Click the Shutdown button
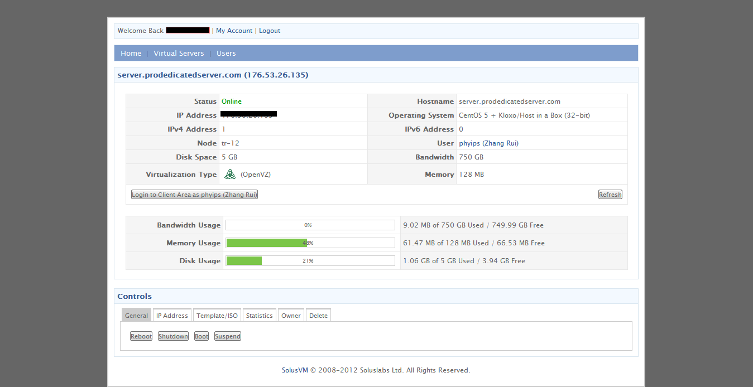This screenshot has width=753, height=387. click(173, 336)
